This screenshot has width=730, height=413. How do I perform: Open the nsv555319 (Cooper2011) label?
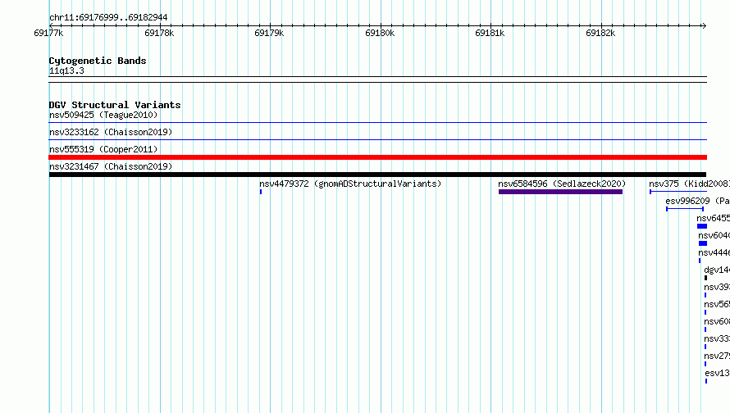pyautogui.click(x=103, y=149)
